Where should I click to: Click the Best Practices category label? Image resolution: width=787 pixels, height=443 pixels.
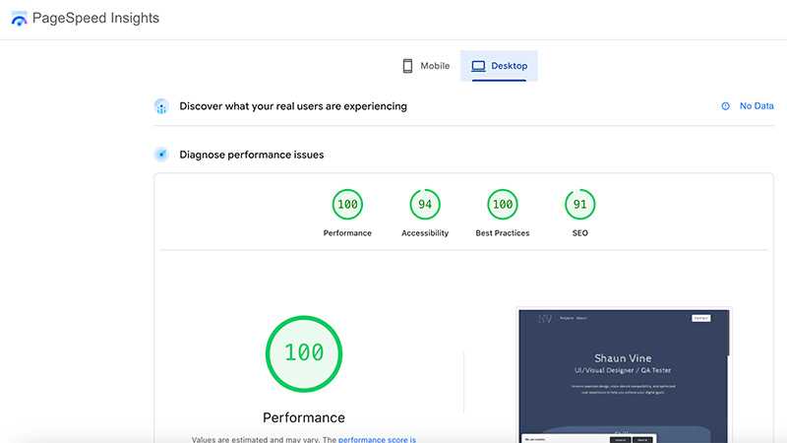pyautogui.click(x=503, y=233)
